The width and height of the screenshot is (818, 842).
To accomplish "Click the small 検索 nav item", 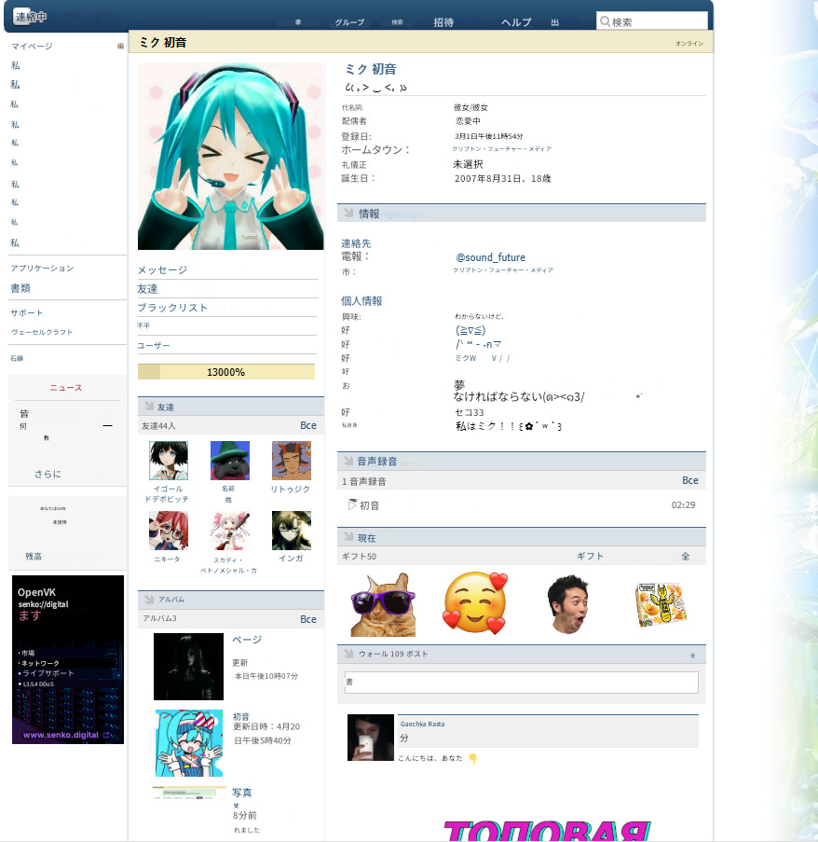I will [x=397, y=22].
